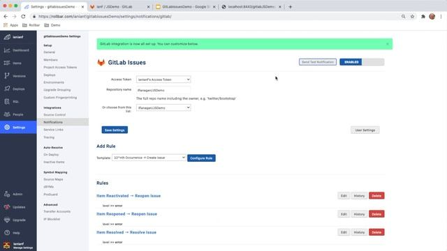The height and width of the screenshot is (251, 447).
Task: Open the RQL icon in sidebar
Action: pyautogui.click(x=7, y=102)
